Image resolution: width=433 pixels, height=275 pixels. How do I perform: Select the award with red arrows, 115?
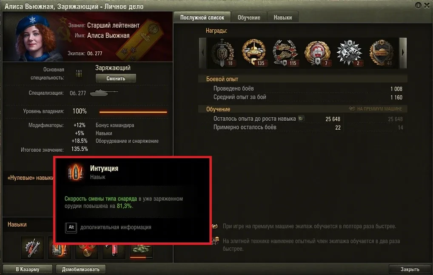[285, 53]
